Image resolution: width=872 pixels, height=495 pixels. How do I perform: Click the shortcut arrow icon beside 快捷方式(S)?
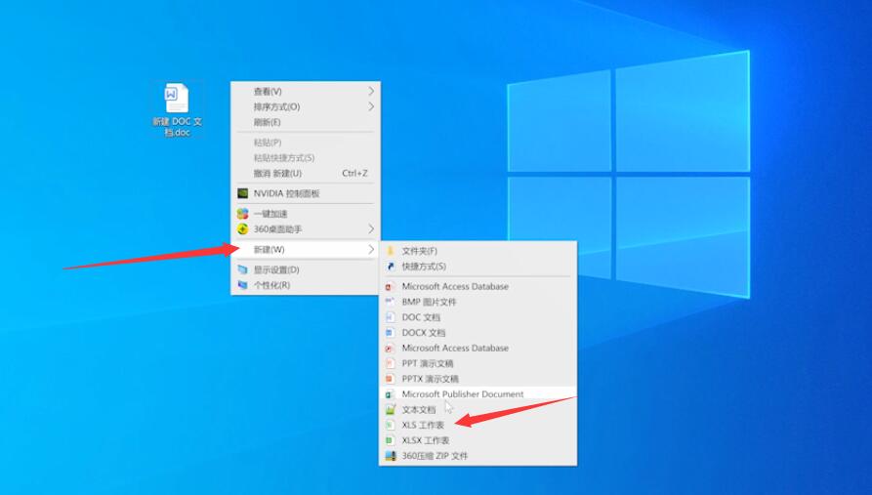tap(391, 267)
